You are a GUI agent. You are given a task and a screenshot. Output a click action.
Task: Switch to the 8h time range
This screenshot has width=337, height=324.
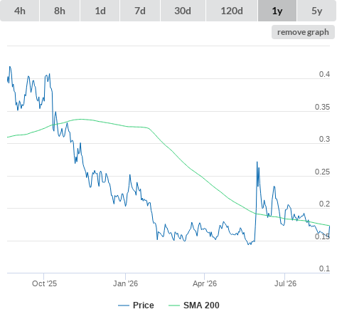point(60,11)
